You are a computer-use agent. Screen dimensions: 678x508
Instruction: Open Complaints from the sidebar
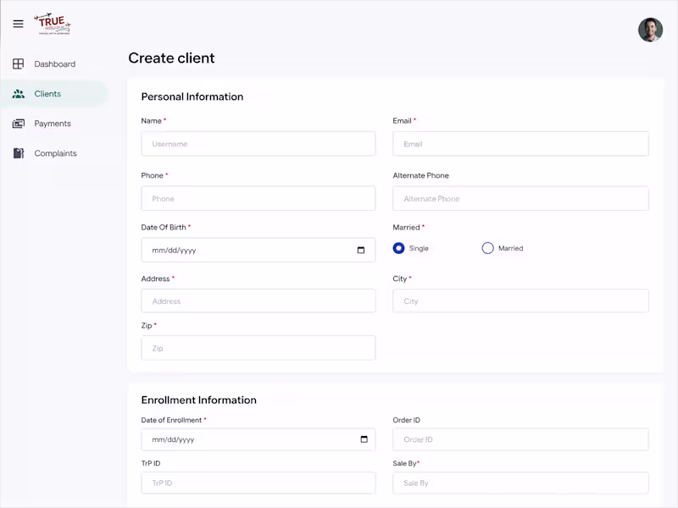(x=54, y=153)
